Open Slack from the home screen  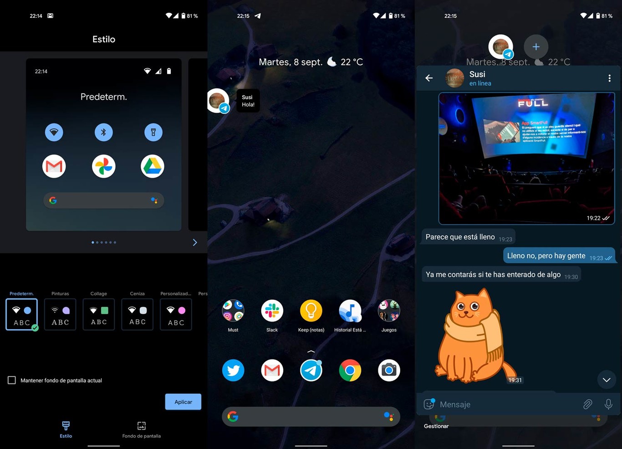click(x=272, y=310)
